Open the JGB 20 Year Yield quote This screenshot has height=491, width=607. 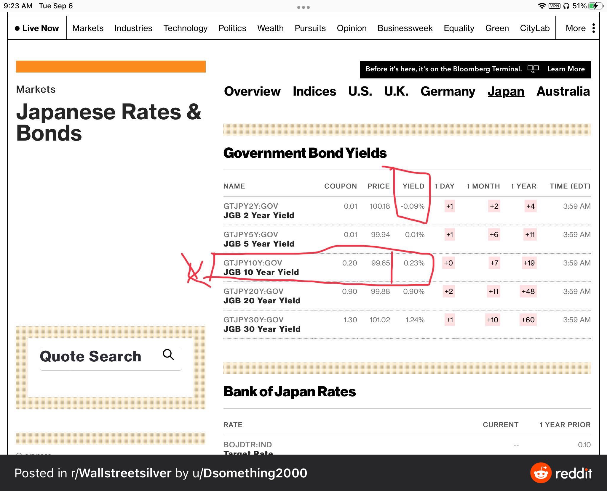point(262,300)
